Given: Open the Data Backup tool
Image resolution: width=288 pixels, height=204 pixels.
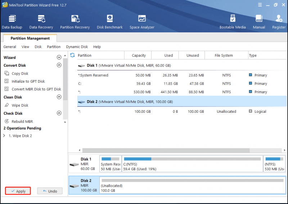Looking at the screenshot, I should pyautogui.click(x=12, y=22).
